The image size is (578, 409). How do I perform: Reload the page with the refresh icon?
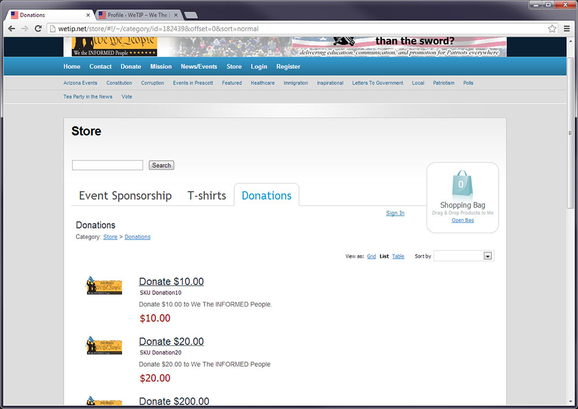pyautogui.click(x=38, y=28)
